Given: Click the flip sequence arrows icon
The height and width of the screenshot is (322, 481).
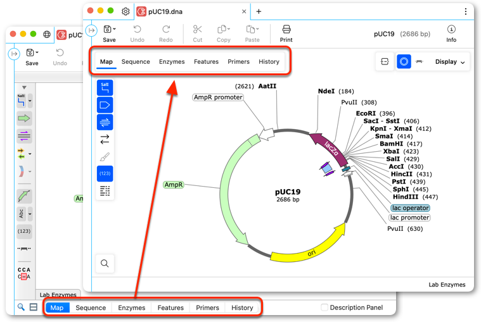Looking at the screenshot, I should click(x=105, y=139).
